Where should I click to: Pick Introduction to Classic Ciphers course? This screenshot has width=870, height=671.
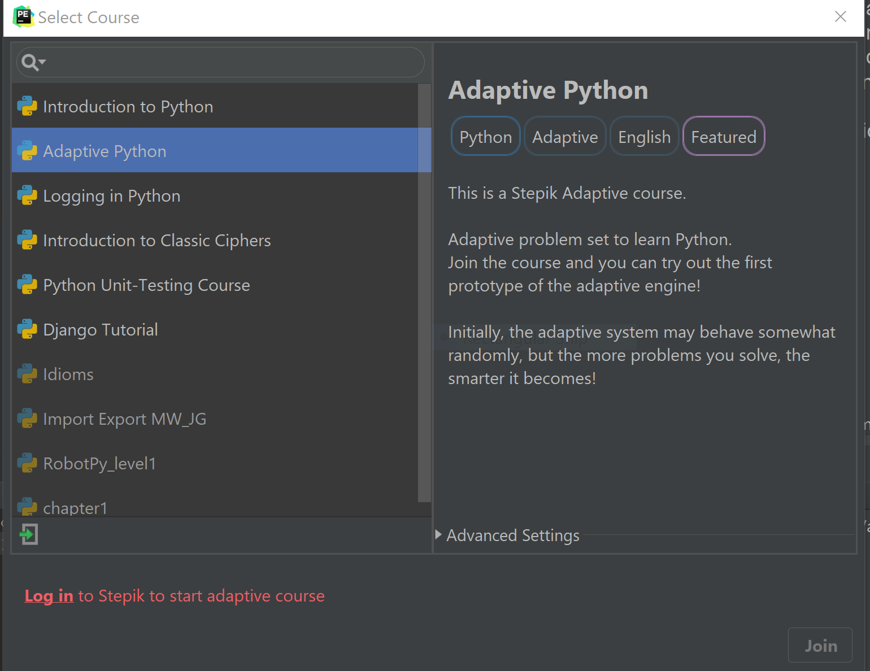(x=215, y=240)
